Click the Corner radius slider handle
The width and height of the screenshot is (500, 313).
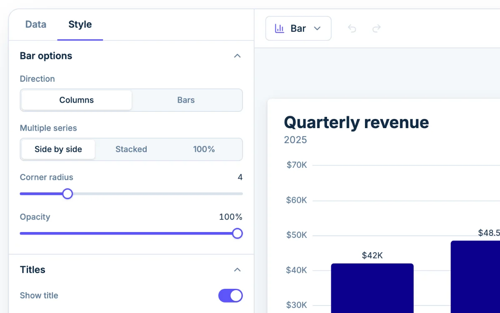click(x=67, y=194)
